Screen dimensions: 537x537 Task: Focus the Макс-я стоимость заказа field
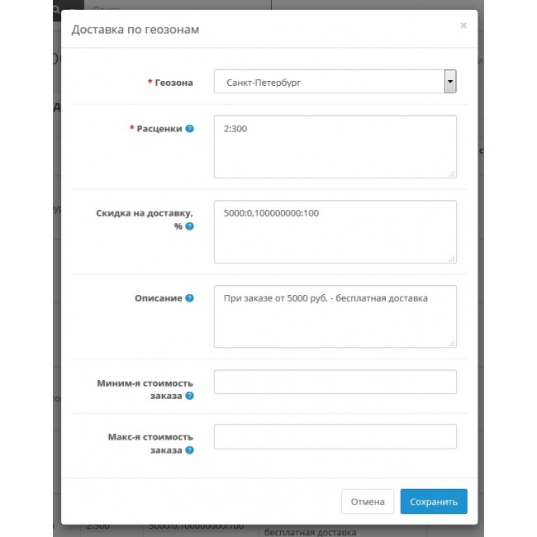point(335,436)
